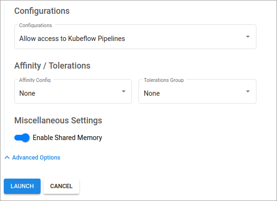This screenshot has width=277, height=201.
Task: Select the 'Allow access to Kubeflow Pipelines' value
Action: point(72,39)
